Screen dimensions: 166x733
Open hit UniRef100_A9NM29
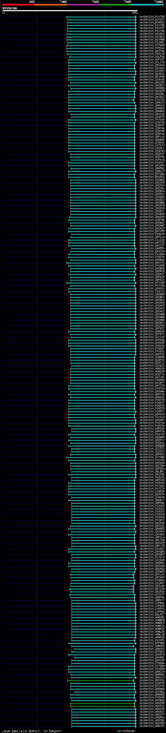[x=152, y=629]
